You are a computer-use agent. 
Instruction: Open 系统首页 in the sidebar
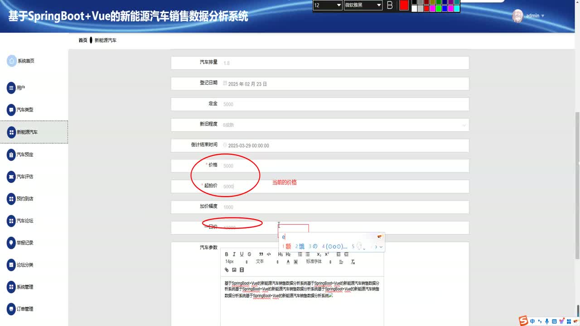click(26, 61)
